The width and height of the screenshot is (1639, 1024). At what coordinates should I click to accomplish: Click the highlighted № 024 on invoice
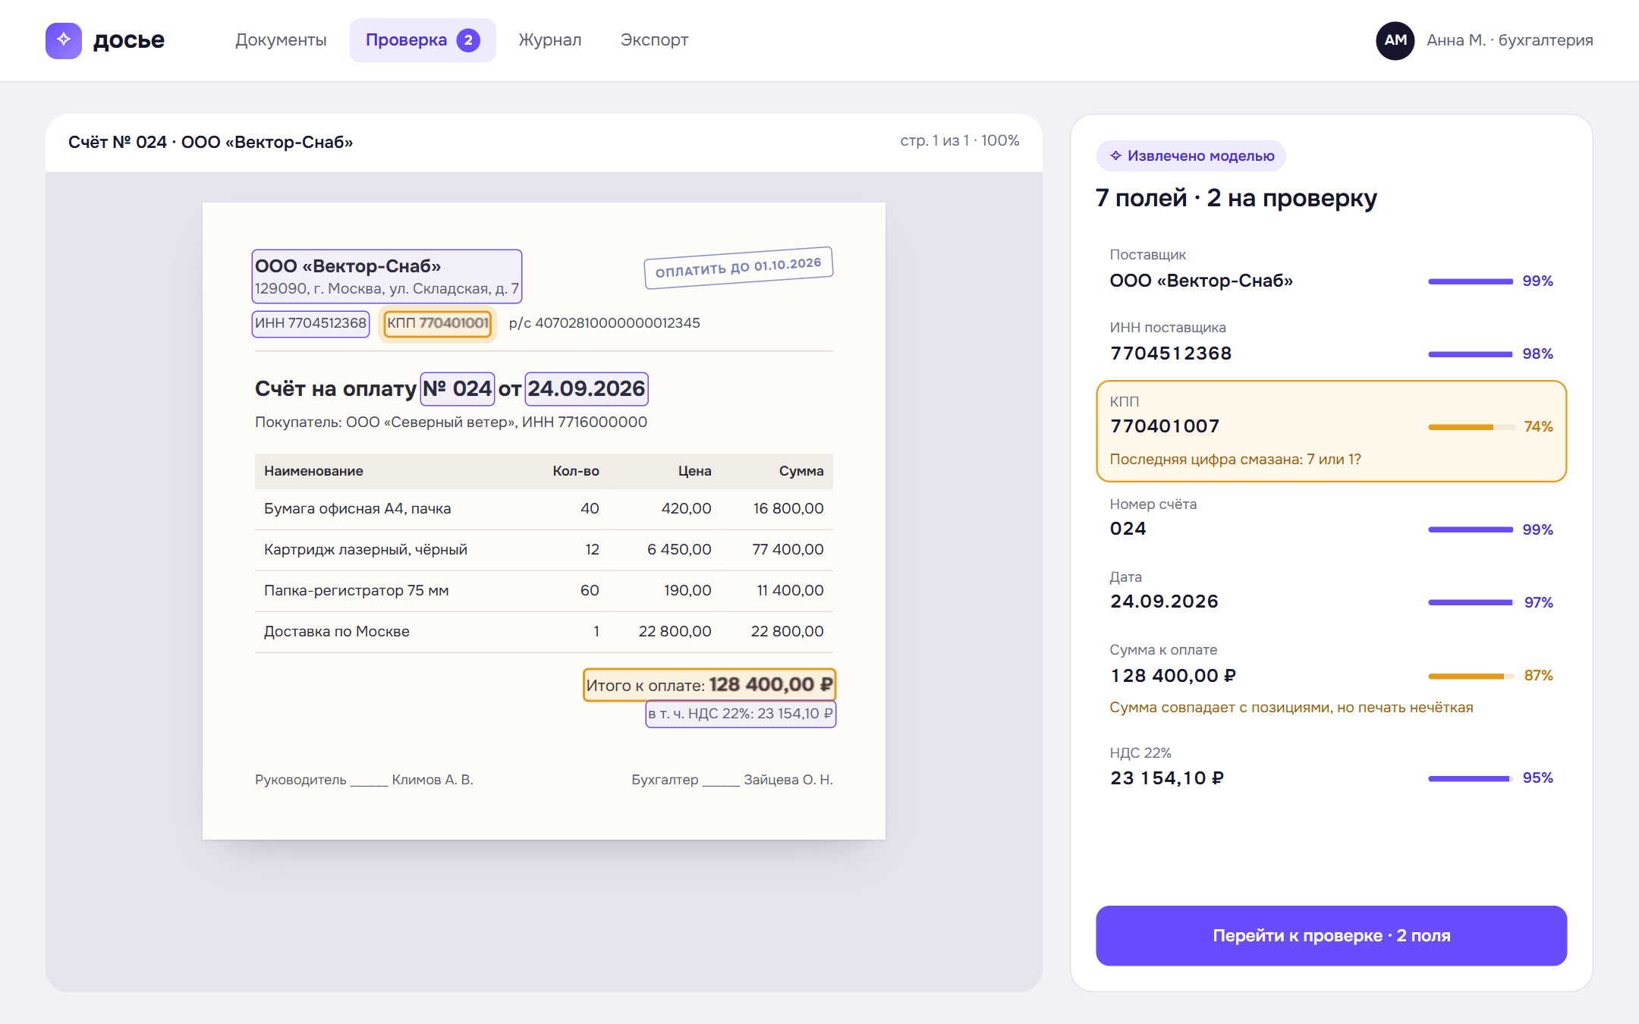click(x=458, y=388)
